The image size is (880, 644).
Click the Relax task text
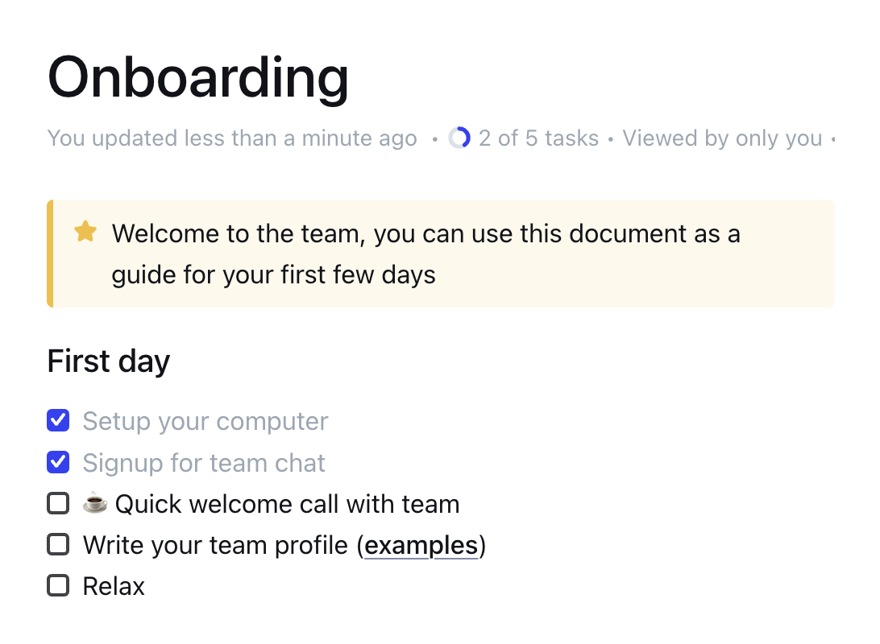[x=114, y=586]
